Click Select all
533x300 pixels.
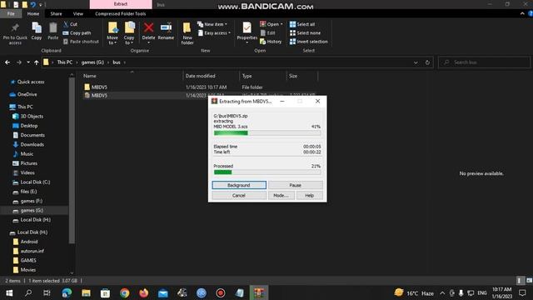tap(302, 24)
